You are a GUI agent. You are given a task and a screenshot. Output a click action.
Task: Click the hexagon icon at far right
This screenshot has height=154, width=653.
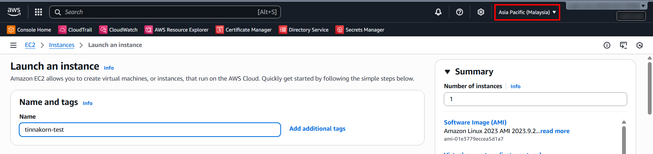[640, 45]
